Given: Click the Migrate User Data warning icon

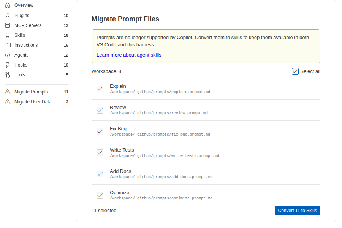Looking at the screenshot, I should coord(8,102).
